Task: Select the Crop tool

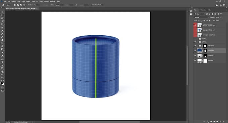Action: coord(2,24)
